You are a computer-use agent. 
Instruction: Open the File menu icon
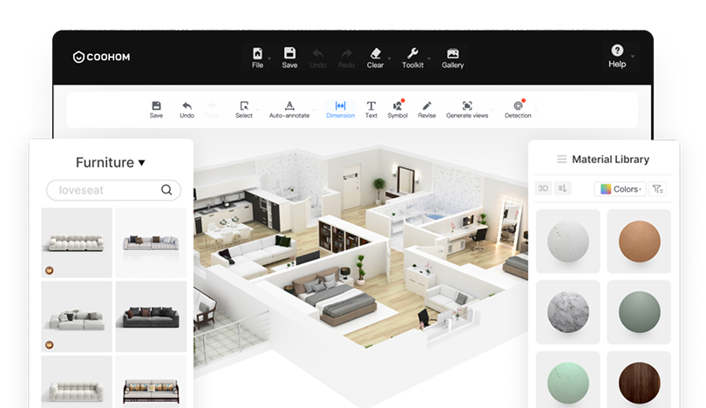pyautogui.click(x=257, y=53)
